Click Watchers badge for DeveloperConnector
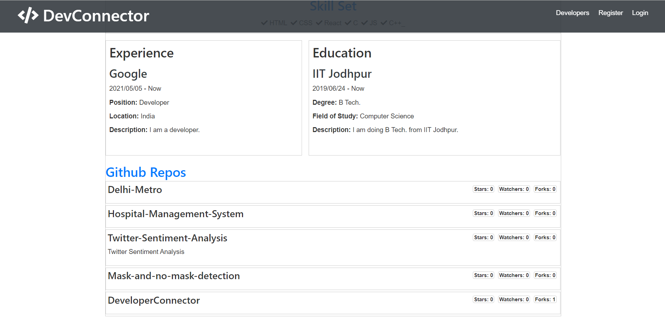This screenshot has width=665, height=324. (x=514, y=299)
